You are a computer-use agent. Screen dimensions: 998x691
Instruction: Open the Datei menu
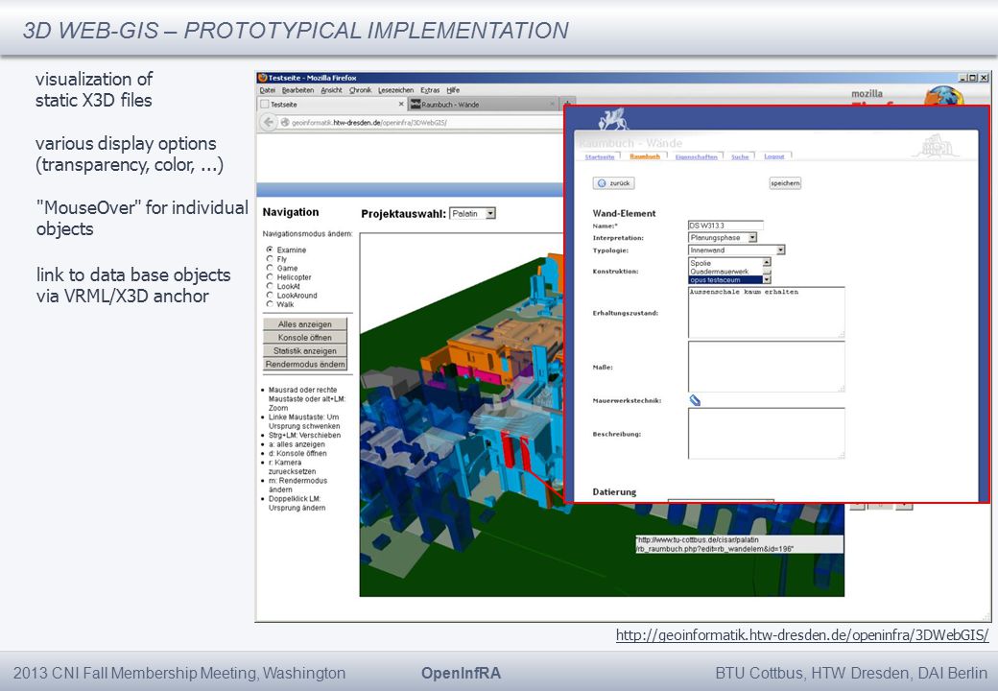(268, 90)
